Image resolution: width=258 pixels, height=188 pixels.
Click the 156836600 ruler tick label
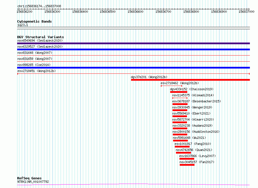135,12
